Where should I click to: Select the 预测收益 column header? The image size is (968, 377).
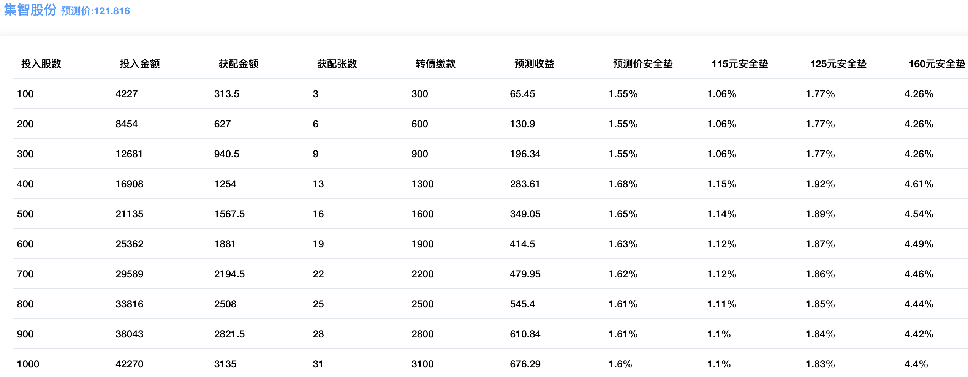tap(534, 64)
